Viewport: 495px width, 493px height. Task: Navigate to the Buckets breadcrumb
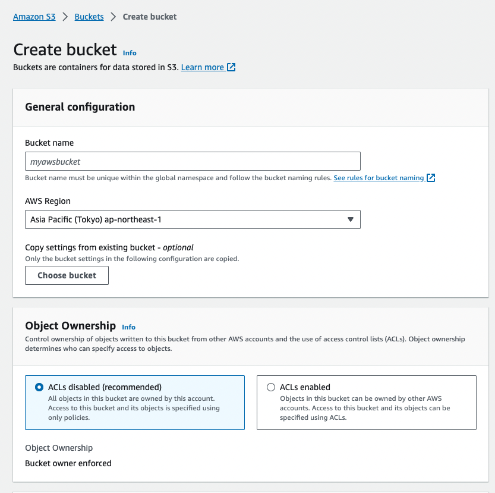click(89, 17)
